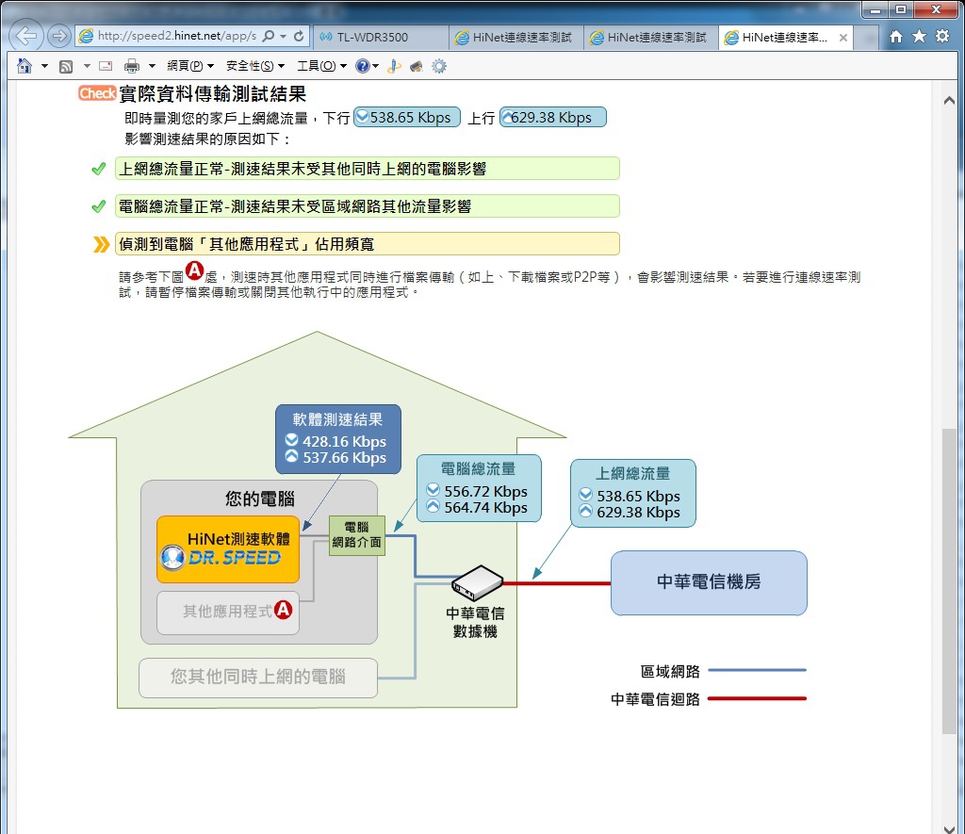This screenshot has height=834, width=965.
Task: Go back with browser back arrow
Action: click(26, 36)
